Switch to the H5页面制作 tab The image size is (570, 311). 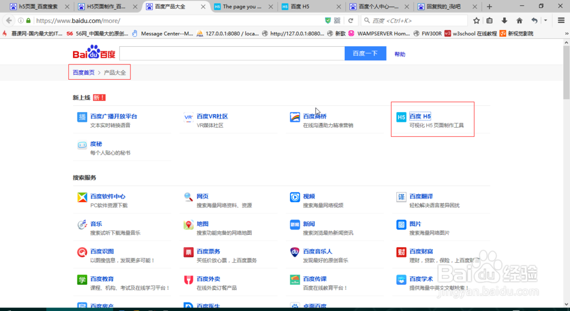point(107,6)
